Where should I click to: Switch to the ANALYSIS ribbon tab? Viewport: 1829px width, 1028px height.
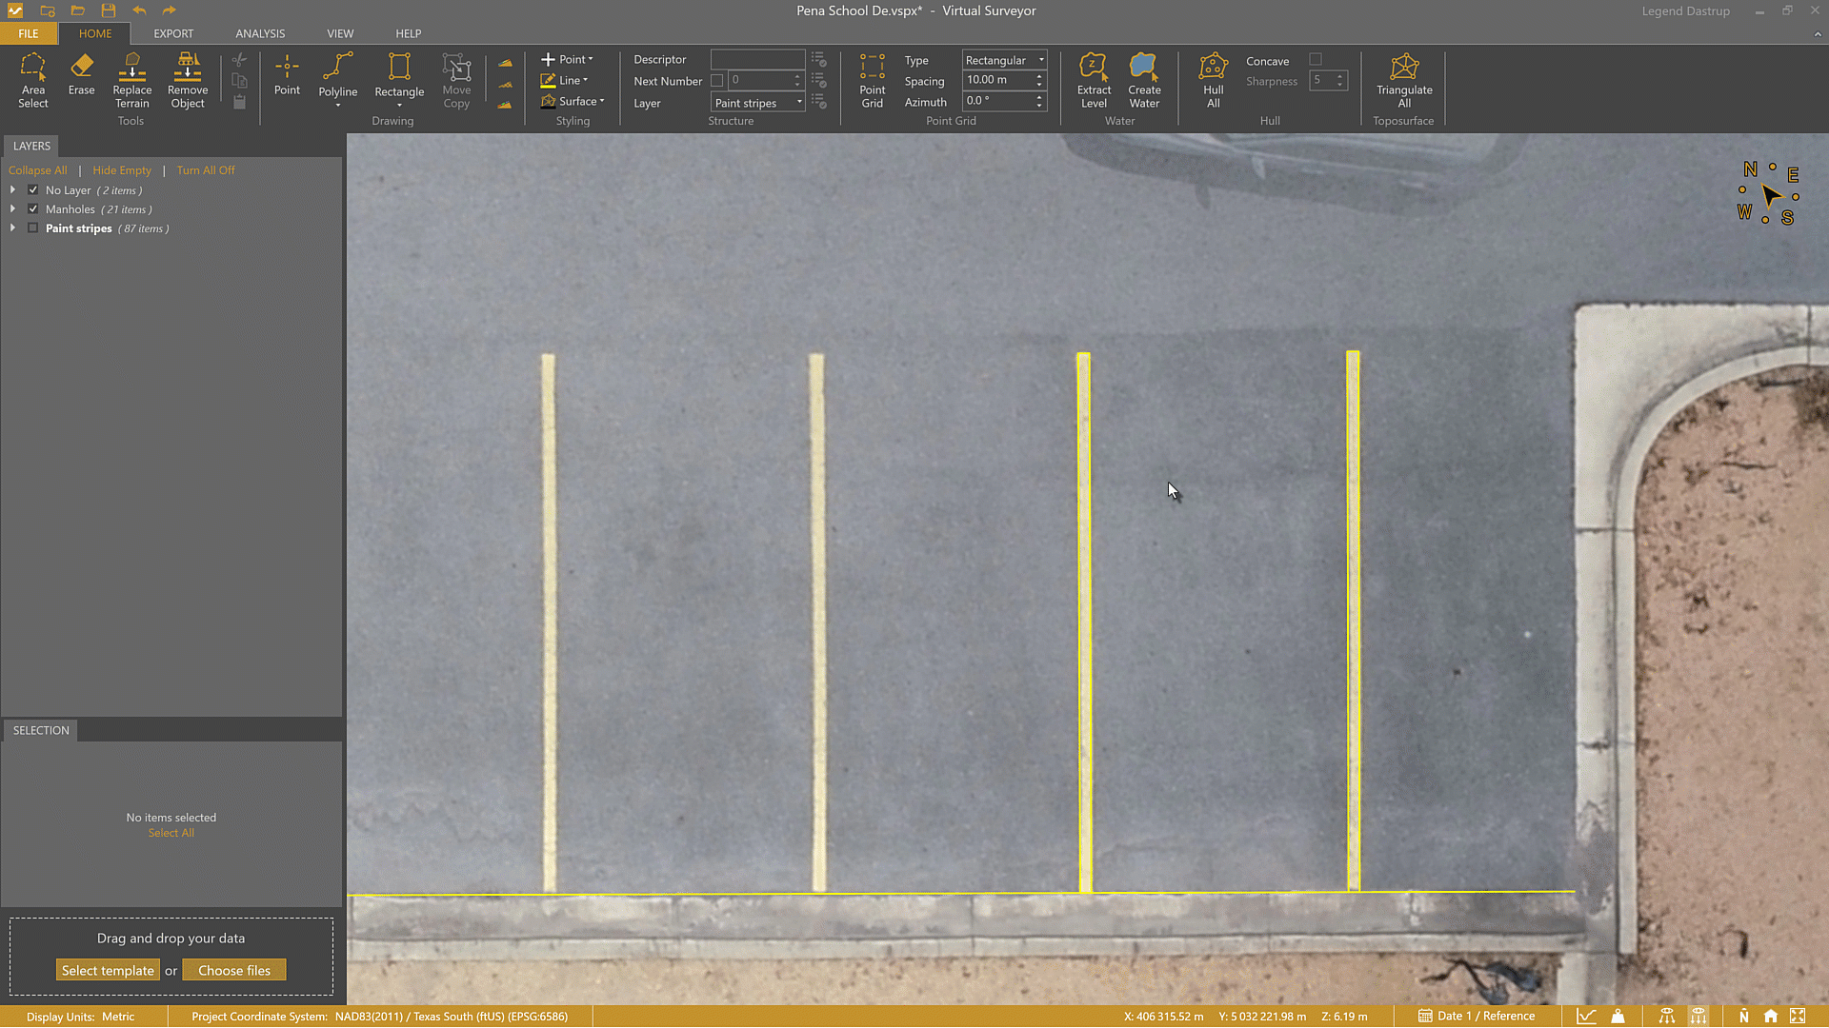259,33
